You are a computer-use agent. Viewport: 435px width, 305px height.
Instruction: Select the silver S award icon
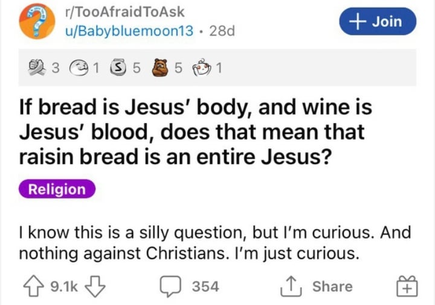118,68
